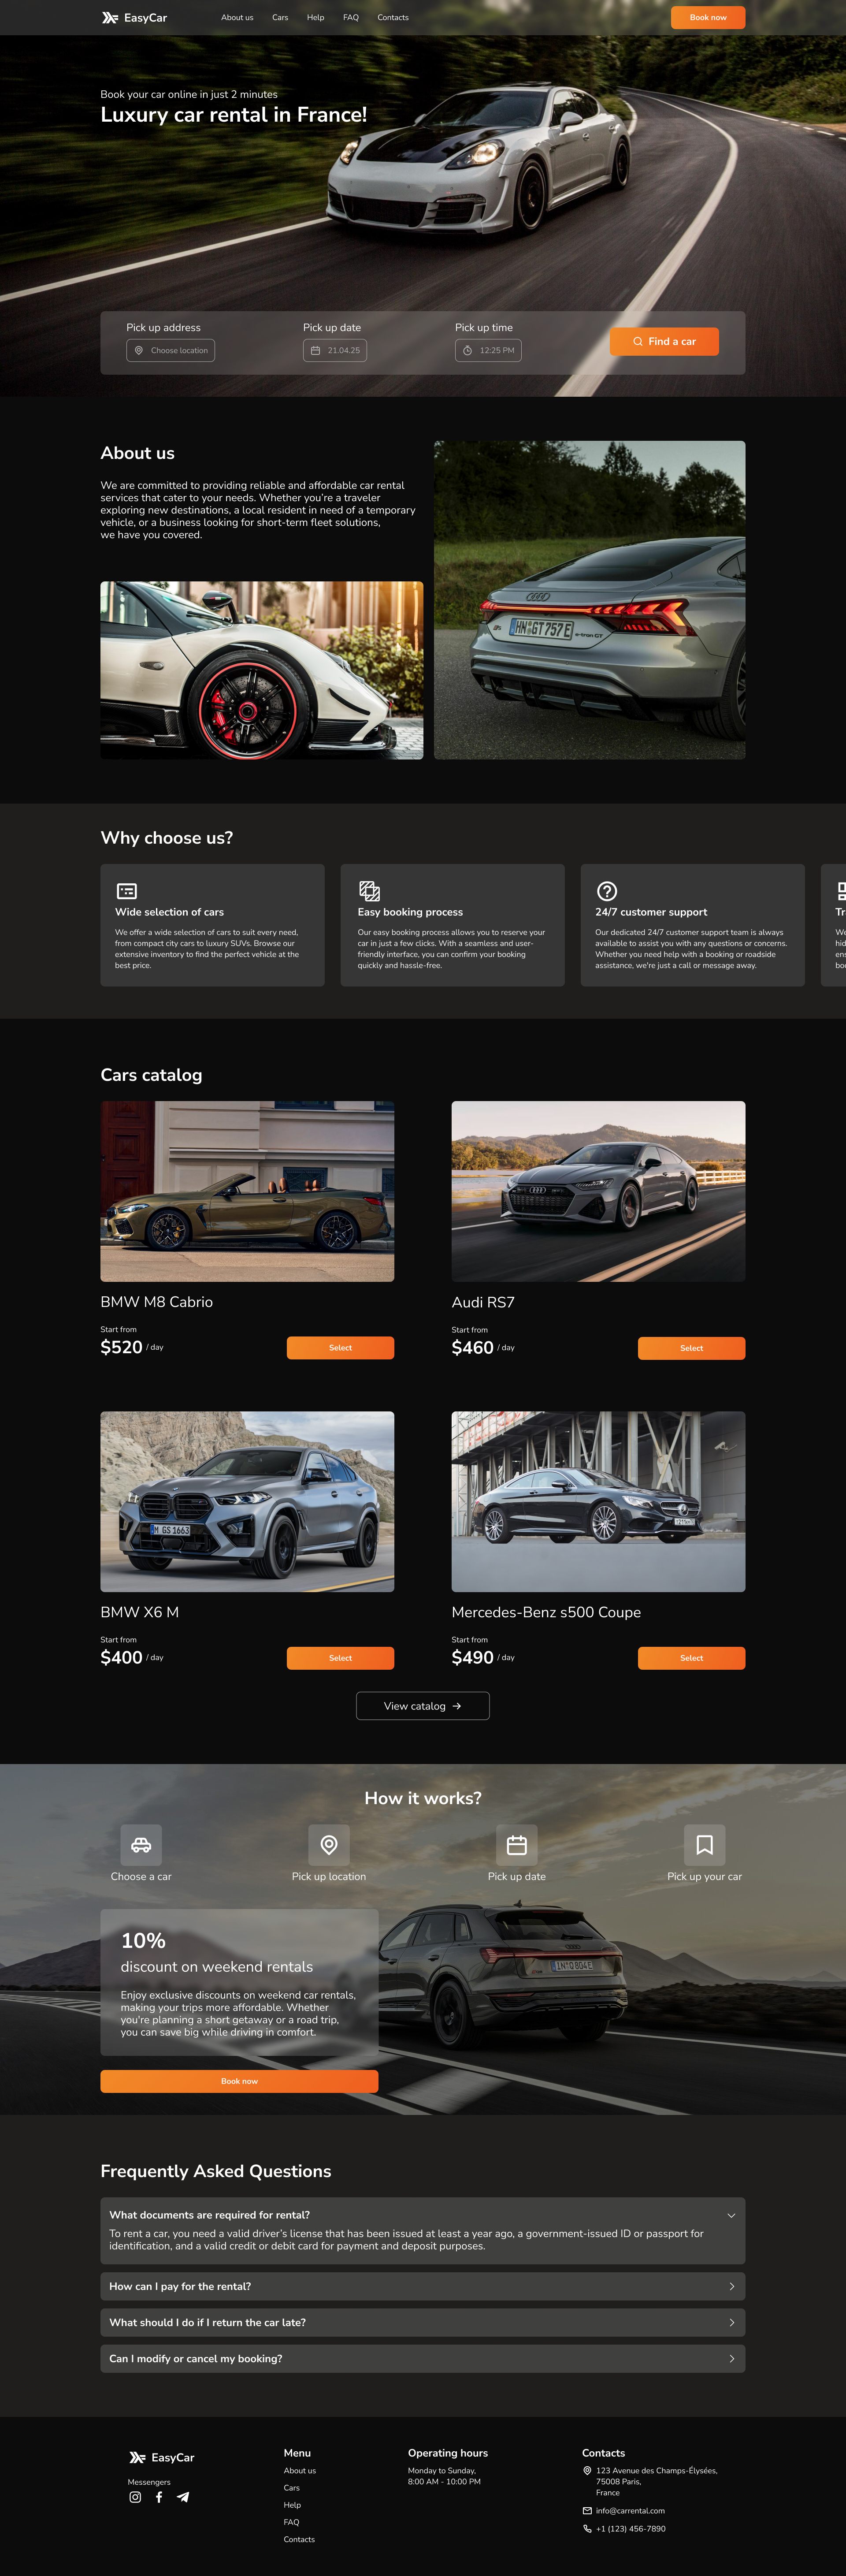The width and height of the screenshot is (846, 2576).
Task: Open the BMW X6 M photo
Action: [x=247, y=1501]
